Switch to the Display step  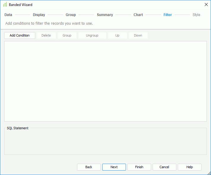39,15
